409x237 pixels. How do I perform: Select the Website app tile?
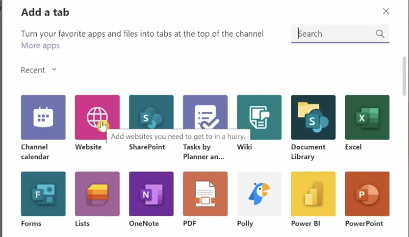pyautogui.click(x=97, y=117)
